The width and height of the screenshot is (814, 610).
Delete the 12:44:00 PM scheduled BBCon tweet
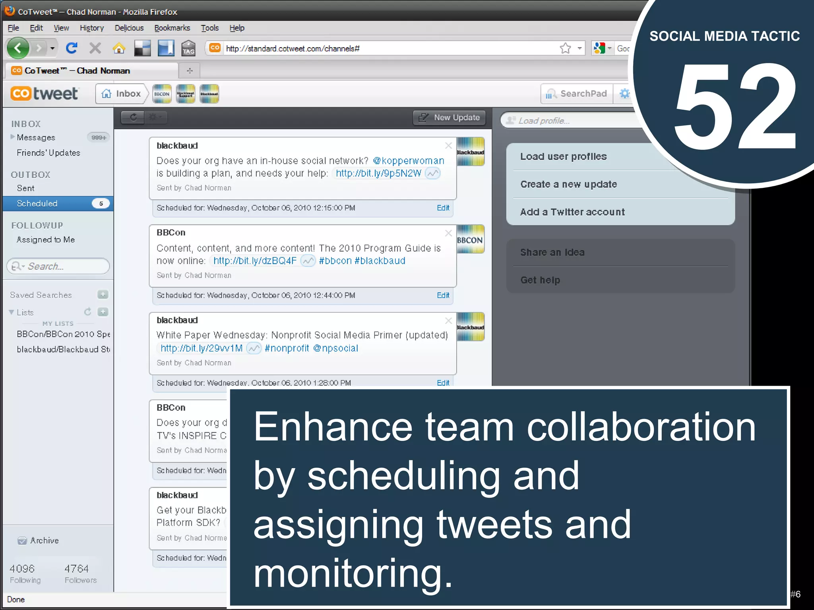(448, 233)
